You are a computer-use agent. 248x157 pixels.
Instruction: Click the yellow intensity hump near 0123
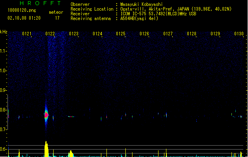tap(71, 153)
